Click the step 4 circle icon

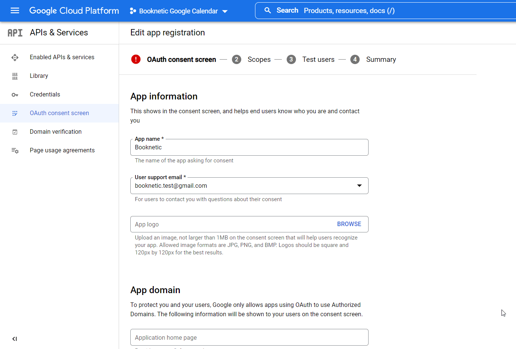[x=355, y=60]
